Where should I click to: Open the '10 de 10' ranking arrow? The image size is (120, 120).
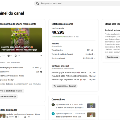(x=41, y=68)
